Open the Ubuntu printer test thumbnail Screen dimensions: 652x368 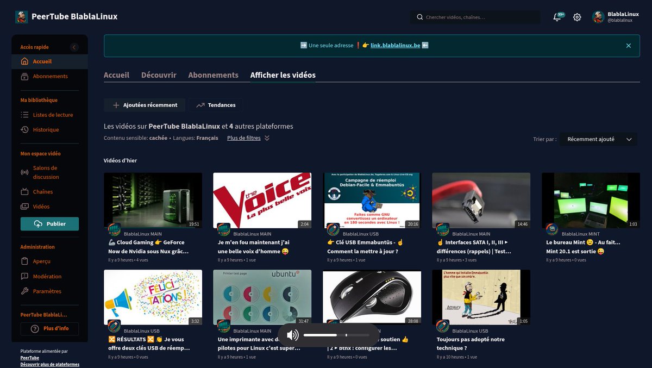[x=262, y=297]
